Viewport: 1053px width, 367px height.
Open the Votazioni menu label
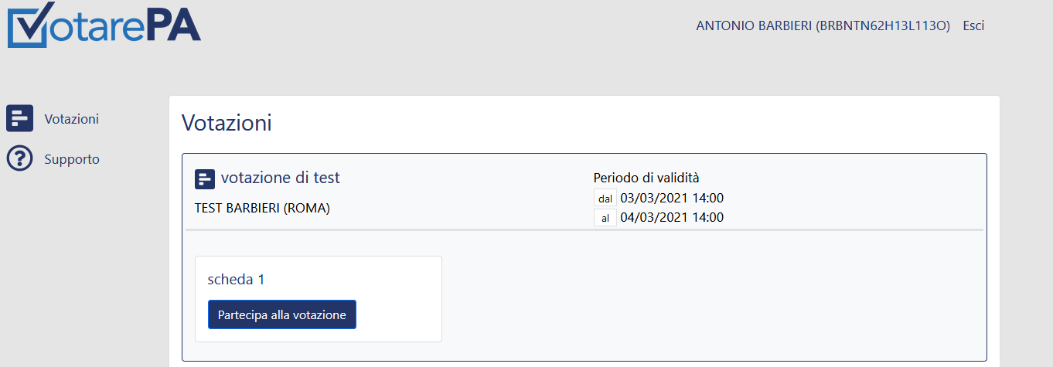72,119
